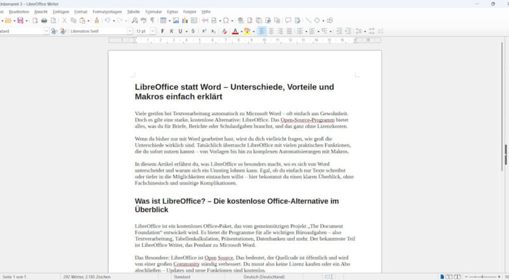This screenshot has height=280, width=509.
Task: Align text right
Action: [280, 31]
